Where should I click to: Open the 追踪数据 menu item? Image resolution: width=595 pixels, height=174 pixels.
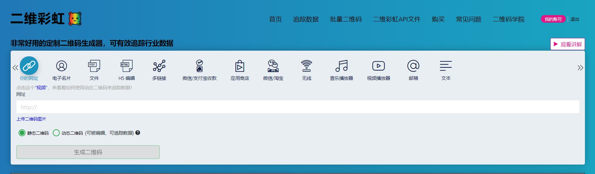(x=306, y=19)
